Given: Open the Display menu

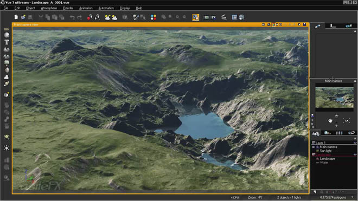Looking at the screenshot, I should pyautogui.click(x=125, y=8).
